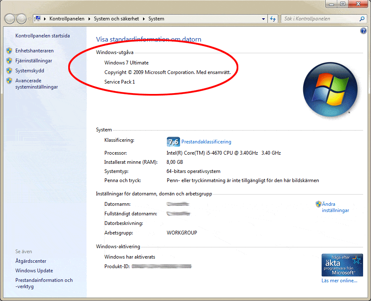
Task: Click the Windows 7 logo orb
Action: coord(330,89)
